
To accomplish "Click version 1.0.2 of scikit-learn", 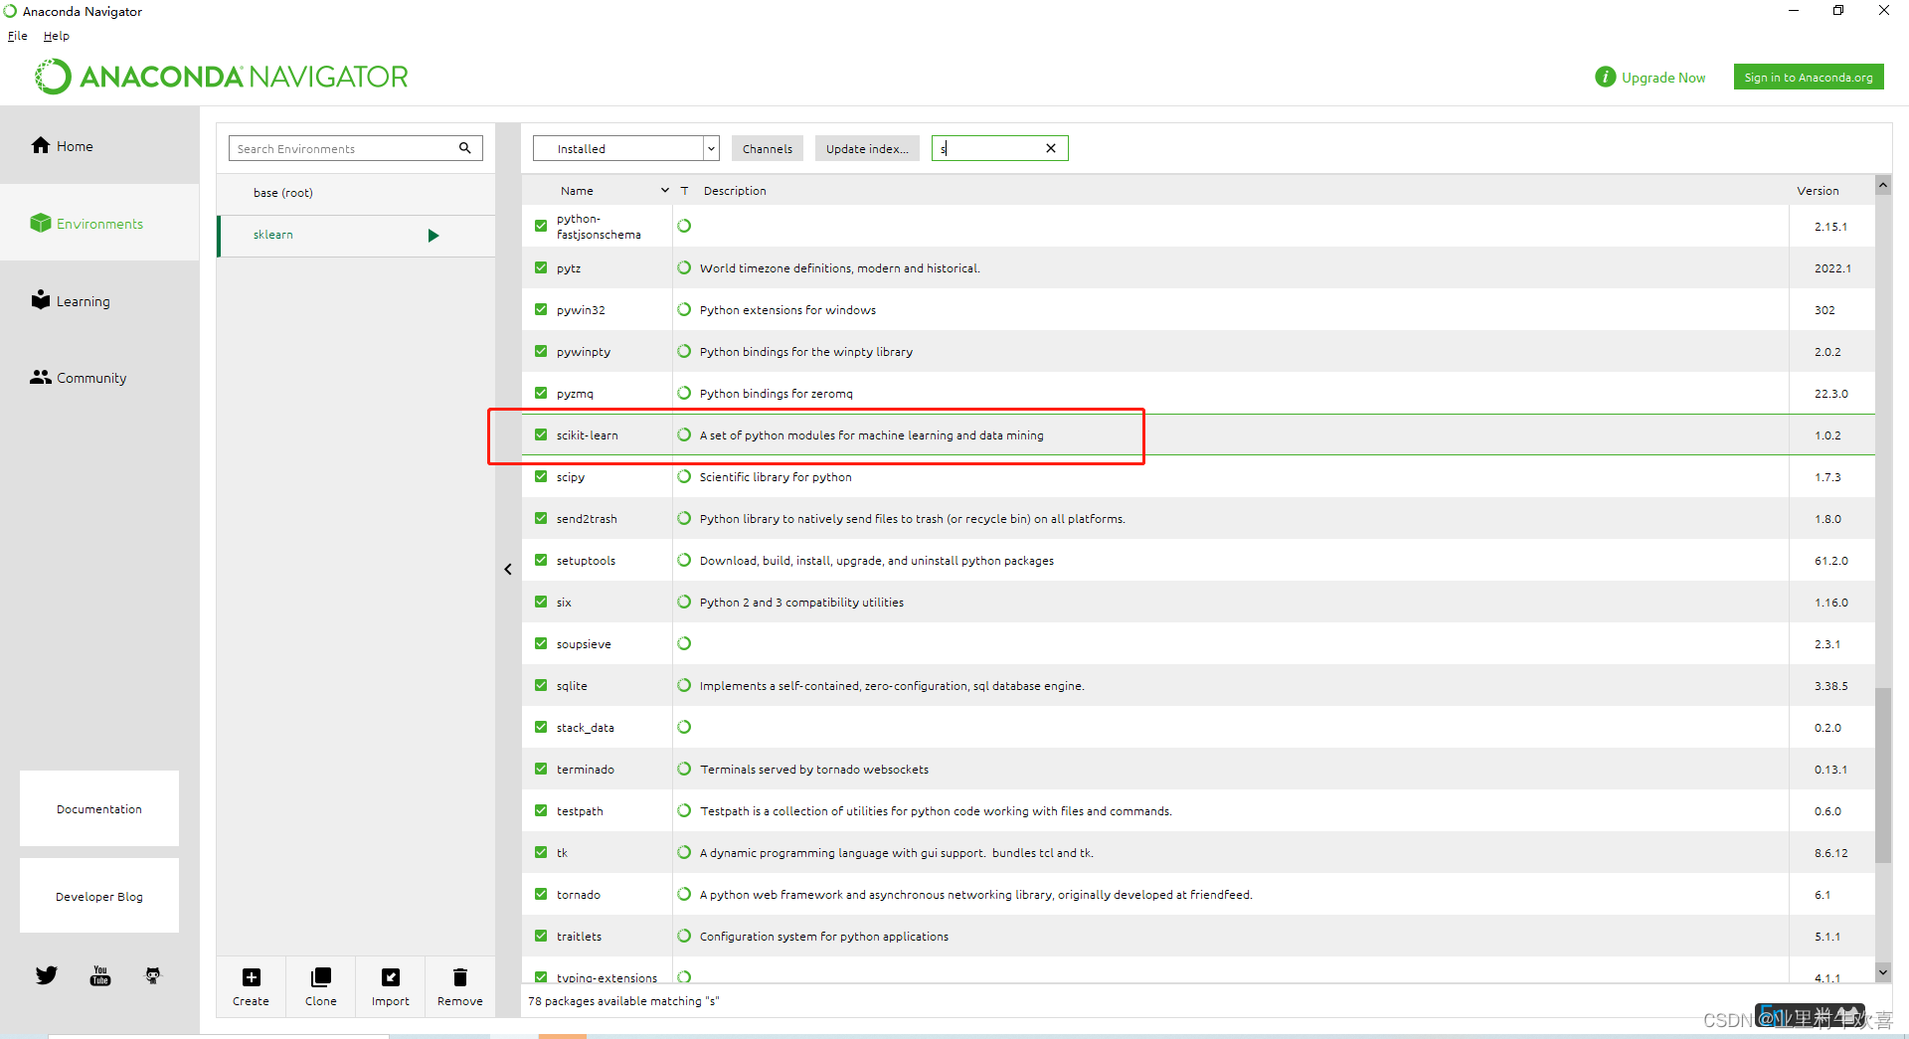I will 1827,435.
